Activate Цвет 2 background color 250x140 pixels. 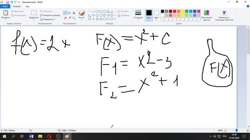coord(157,15)
